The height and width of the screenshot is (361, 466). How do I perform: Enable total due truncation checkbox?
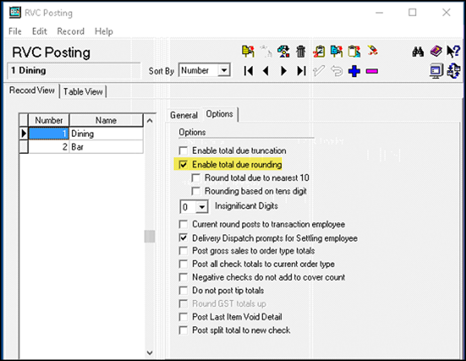click(x=183, y=151)
